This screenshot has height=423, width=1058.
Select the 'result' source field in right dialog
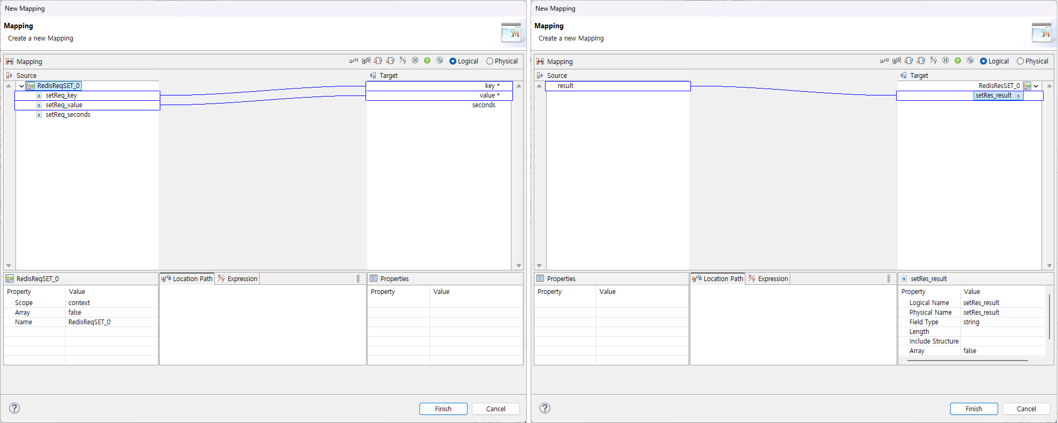pyautogui.click(x=618, y=86)
